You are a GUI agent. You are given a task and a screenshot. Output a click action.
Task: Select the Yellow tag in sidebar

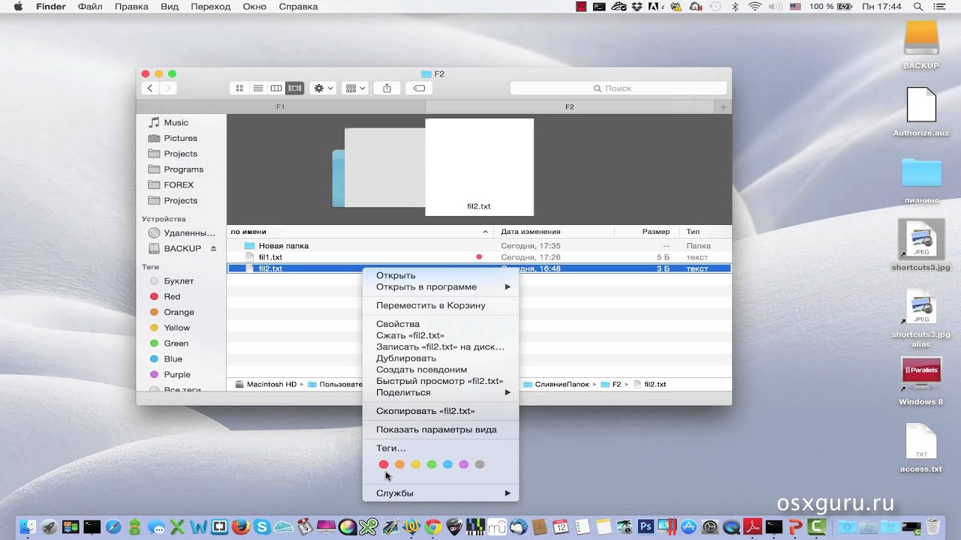click(177, 328)
